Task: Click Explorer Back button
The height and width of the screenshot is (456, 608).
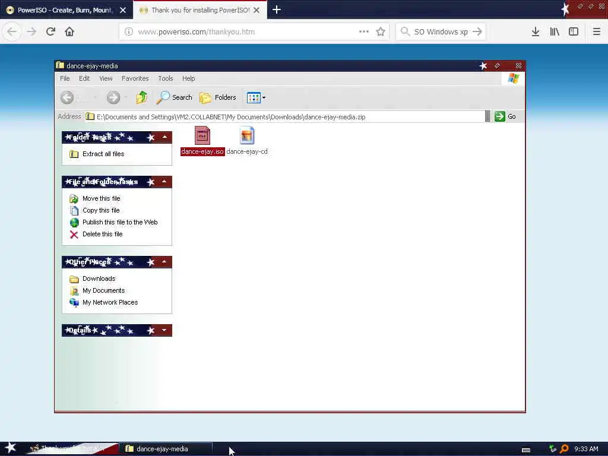Action: click(x=67, y=97)
